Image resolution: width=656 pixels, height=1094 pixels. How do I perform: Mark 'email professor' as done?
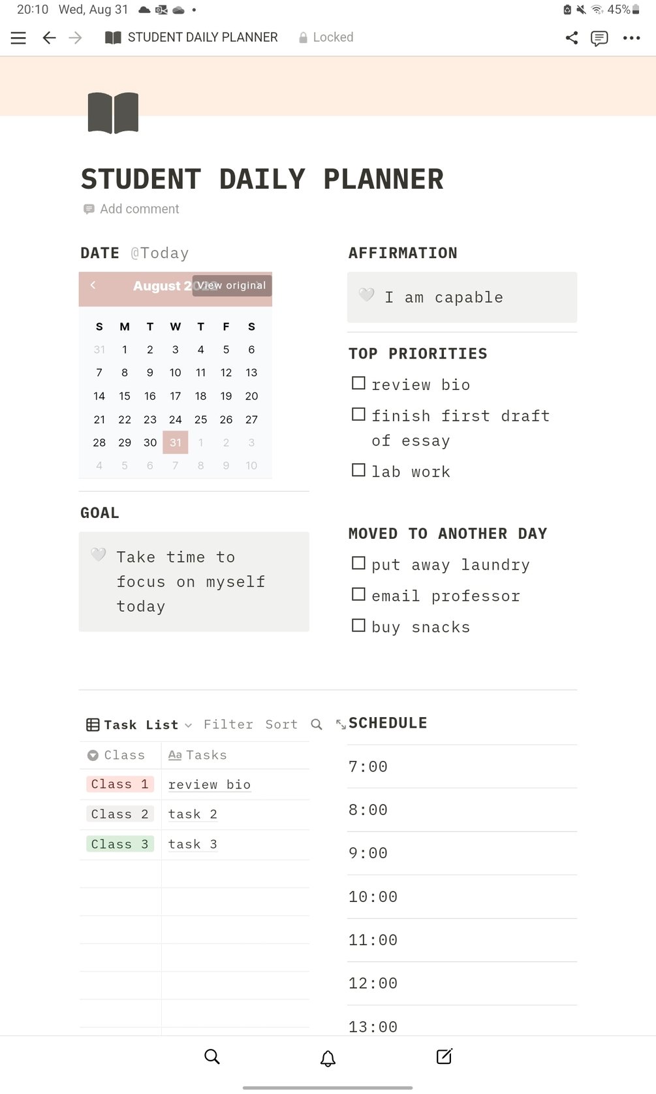pos(358,594)
